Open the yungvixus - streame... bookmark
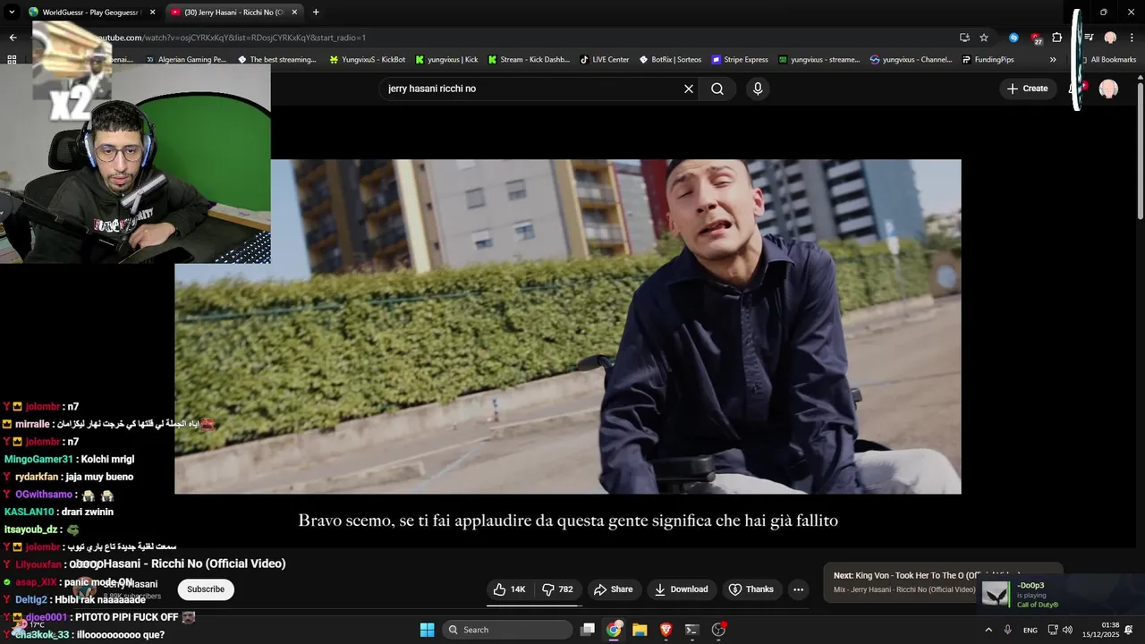The image size is (1145, 644). click(x=818, y=60)
